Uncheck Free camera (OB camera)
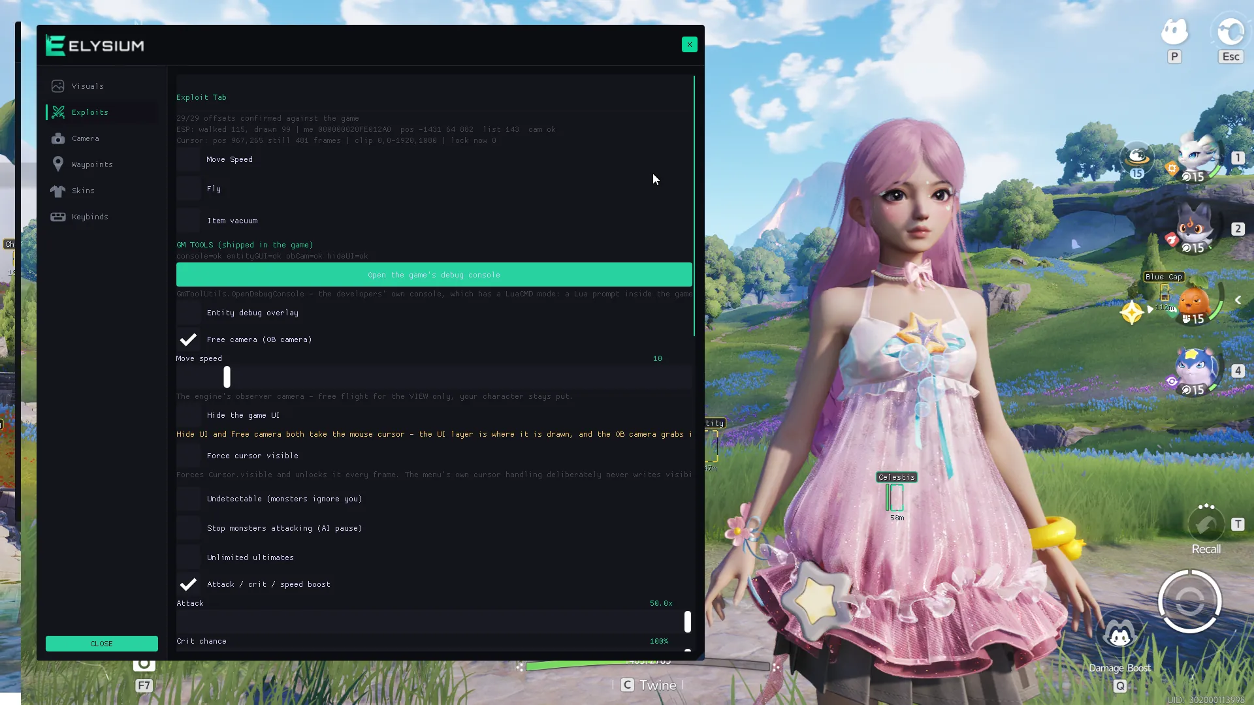The image size is (1254, 705). 188,339
